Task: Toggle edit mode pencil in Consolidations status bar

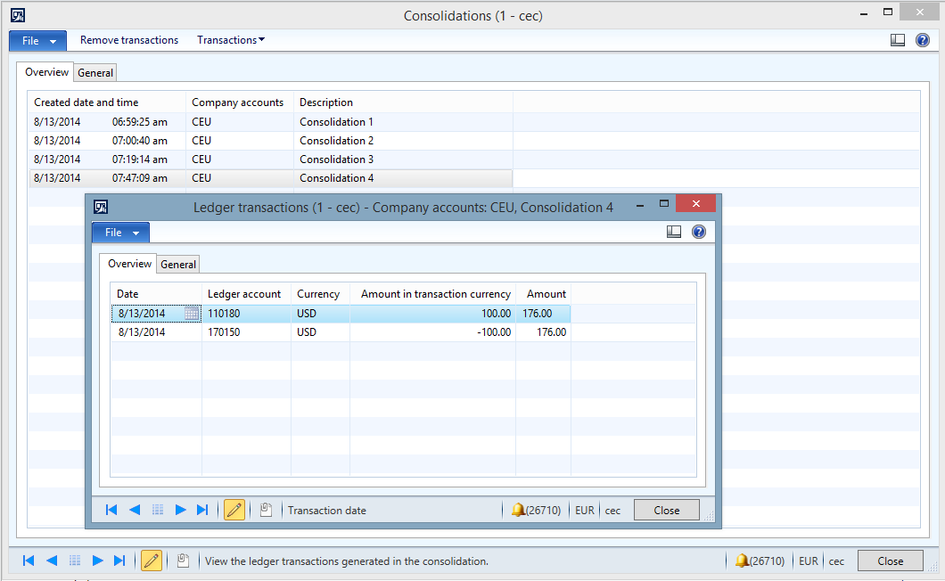Action: click(x=152, y=561)
